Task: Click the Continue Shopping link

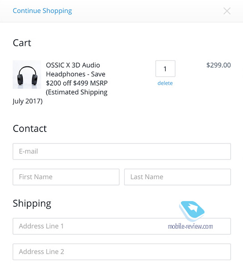Action: 42,11
